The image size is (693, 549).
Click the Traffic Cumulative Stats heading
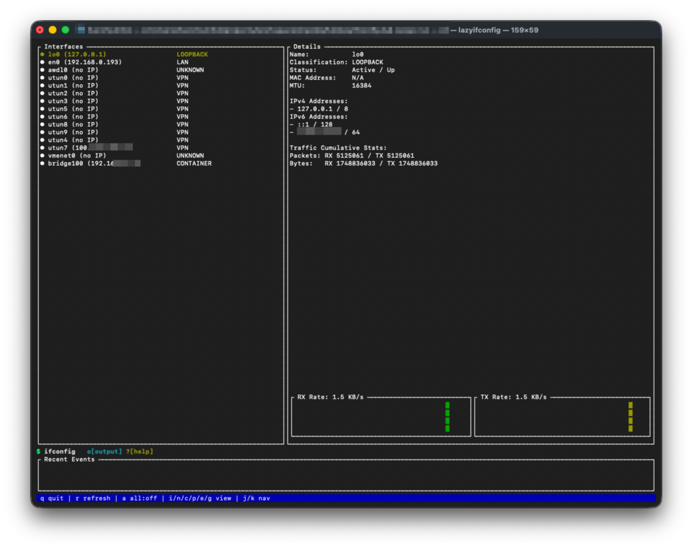pyautogui.click(x=338, y=148)
